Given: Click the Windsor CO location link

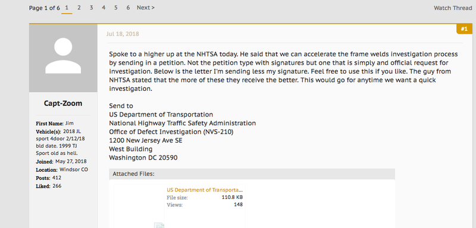Looking at the screenshot, I should pyautogui.click(x=74, y=170).
